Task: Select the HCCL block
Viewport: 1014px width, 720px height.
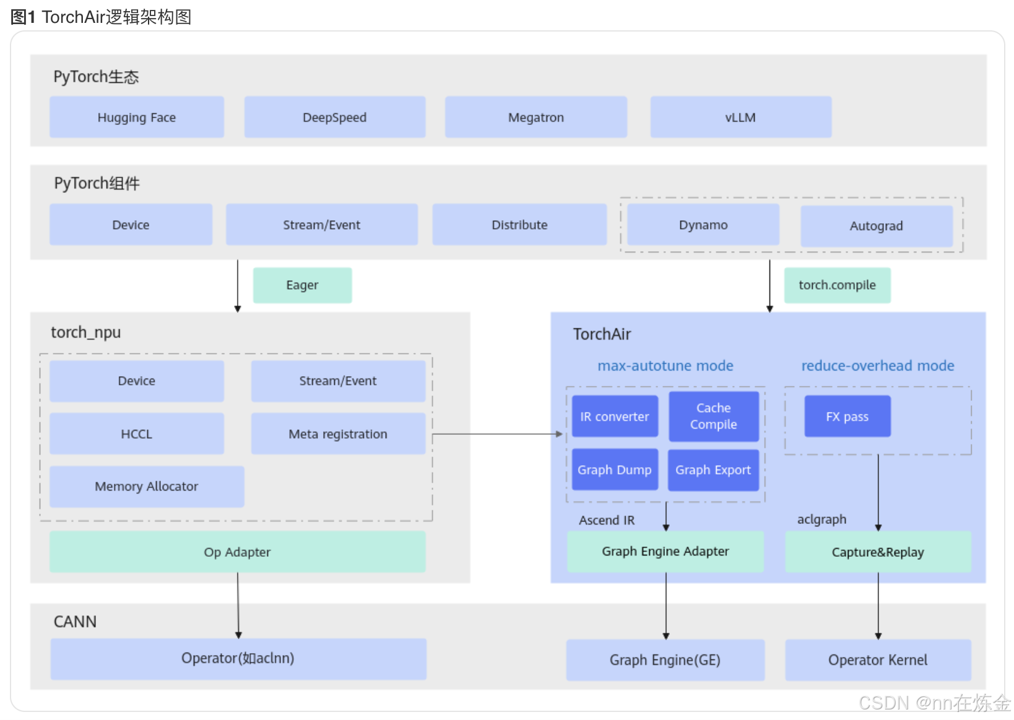Action: (137, 434)
